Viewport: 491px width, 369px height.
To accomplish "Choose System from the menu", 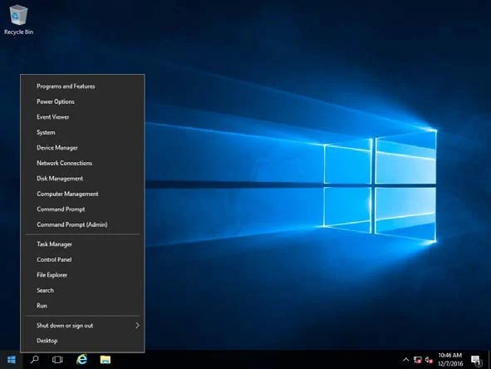I will [x=82, y=132].
